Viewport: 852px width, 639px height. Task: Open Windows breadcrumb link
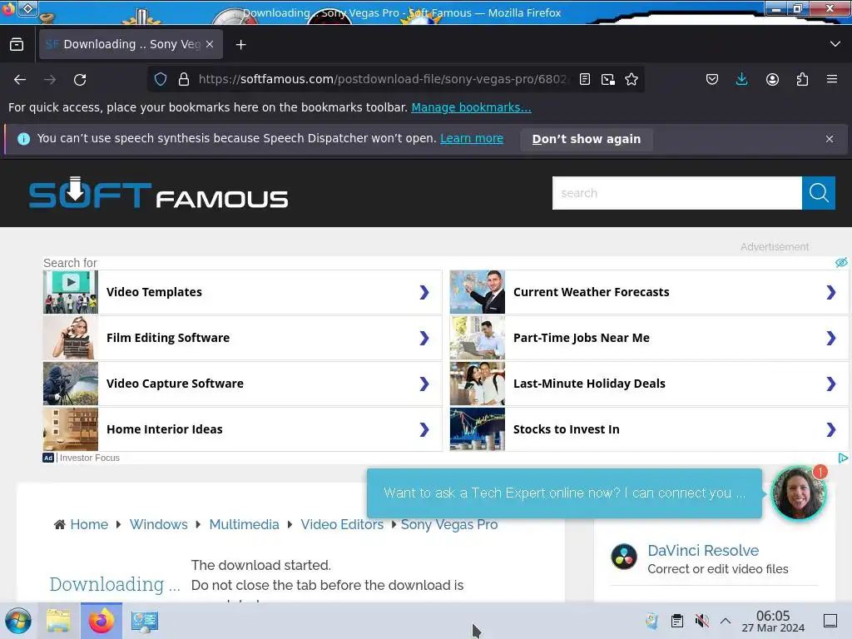point(158,524)
